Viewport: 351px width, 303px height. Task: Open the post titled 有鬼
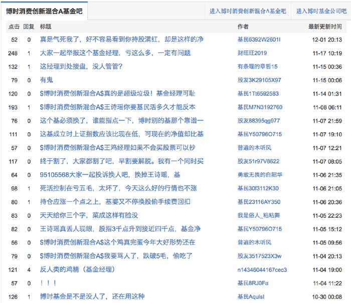[46, 80]
